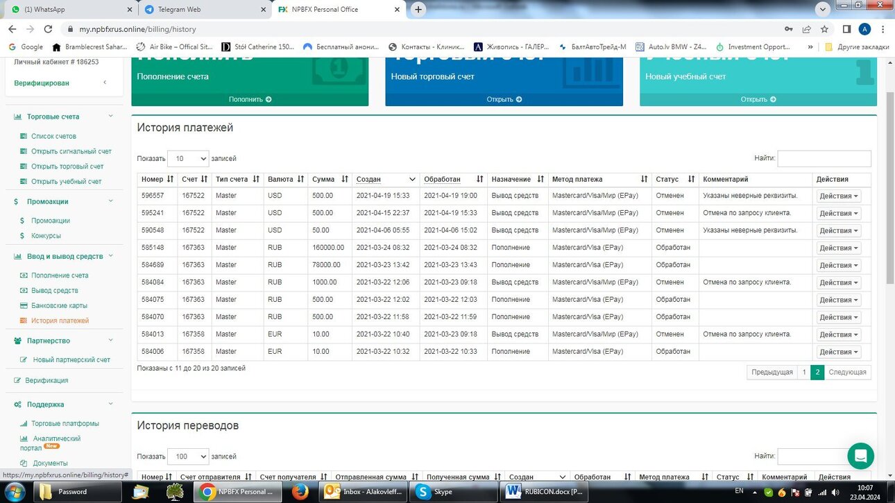Click the Предыдущая pagination button

tap(772, 373)
